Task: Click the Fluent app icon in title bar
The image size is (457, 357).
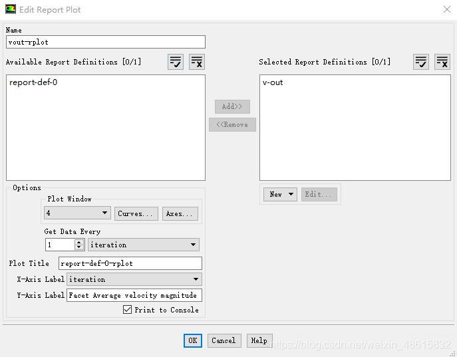Action: (x=11, y=9)
